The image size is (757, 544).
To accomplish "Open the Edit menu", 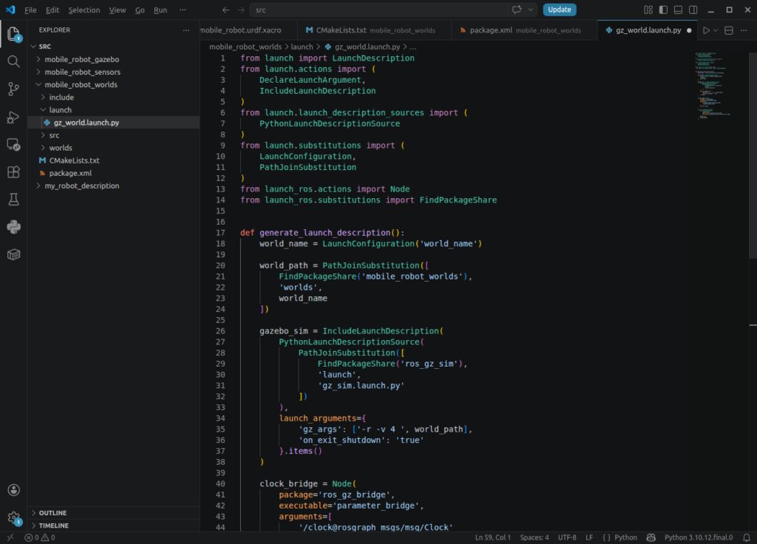I will point(52,10).
